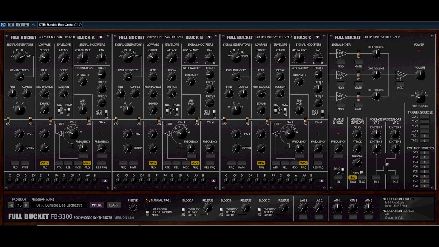Click the host Write automation W icon
This screenshot has width=439, height=247.
coord(26,25)
